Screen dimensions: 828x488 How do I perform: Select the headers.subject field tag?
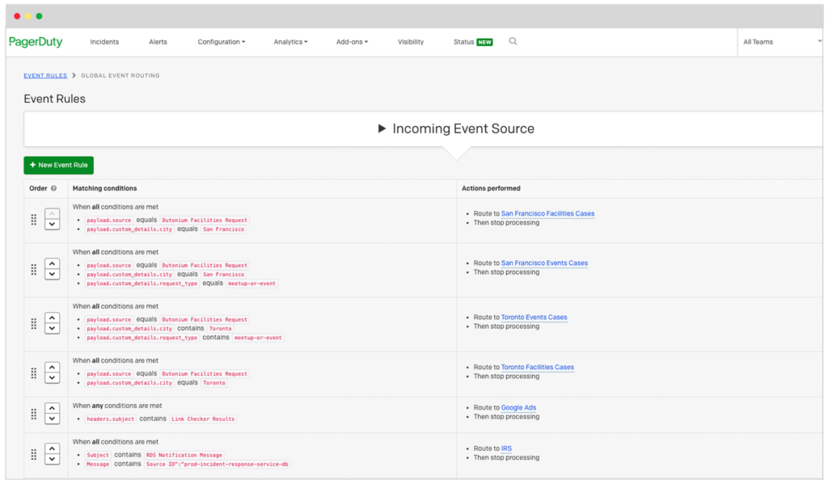(110, 419)
